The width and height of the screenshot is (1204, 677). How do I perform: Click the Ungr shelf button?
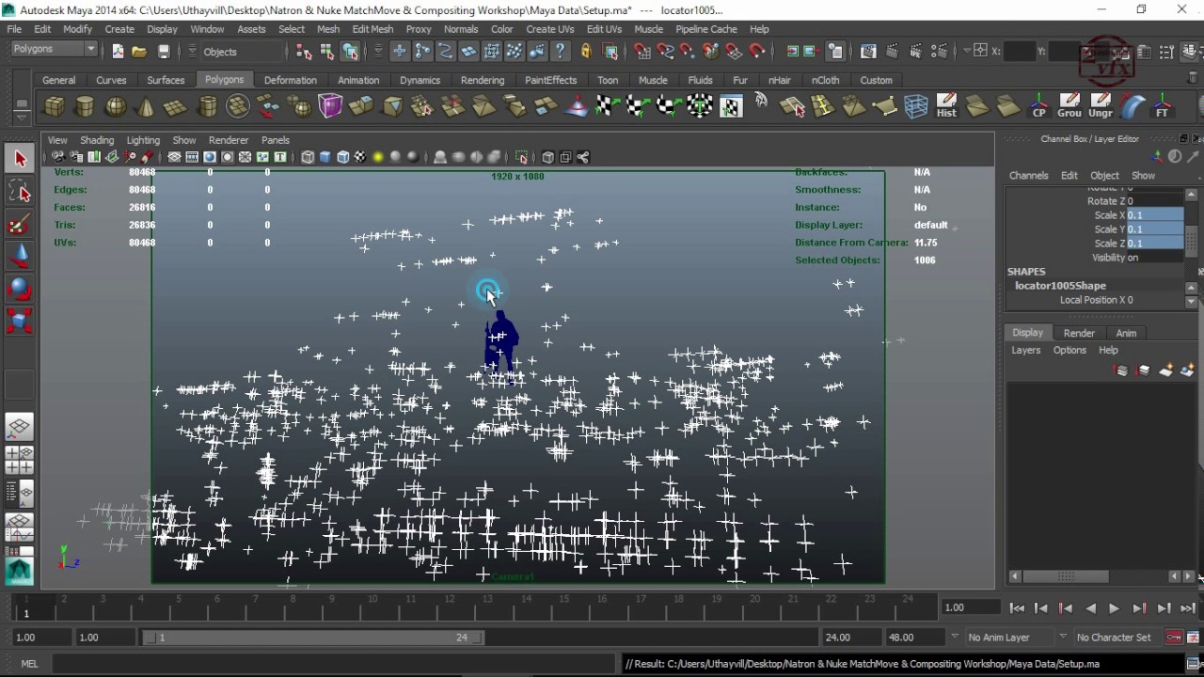pyautogui.click(x=1101, y=106)
